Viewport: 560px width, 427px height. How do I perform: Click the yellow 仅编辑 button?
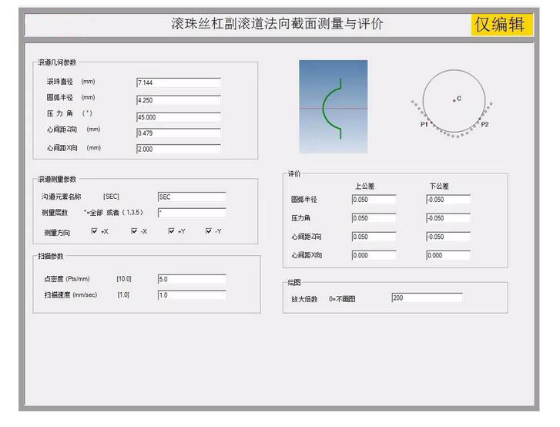(501, 24)
